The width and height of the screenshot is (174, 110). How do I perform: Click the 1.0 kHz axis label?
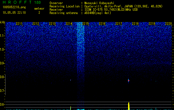pyautogui.click(x=2, y=50)
